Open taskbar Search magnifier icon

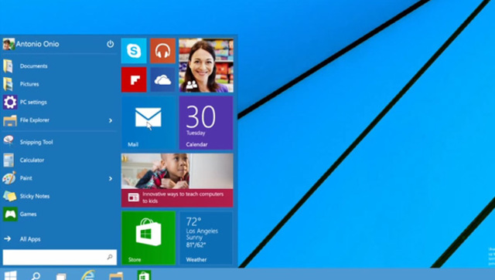[36, 276]
